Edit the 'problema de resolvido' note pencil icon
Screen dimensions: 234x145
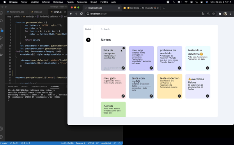179,68
